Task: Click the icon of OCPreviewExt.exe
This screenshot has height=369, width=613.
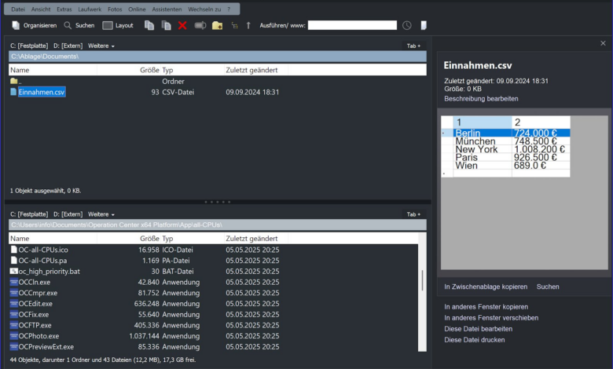Action: pyautogui.click(x=13, y=346)
